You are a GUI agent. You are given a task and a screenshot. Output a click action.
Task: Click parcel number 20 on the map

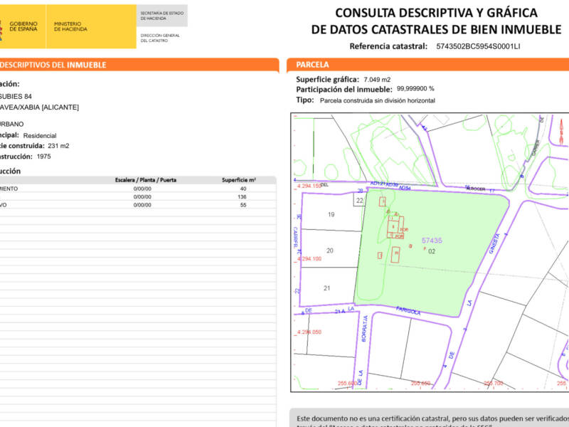click(329, 251)
